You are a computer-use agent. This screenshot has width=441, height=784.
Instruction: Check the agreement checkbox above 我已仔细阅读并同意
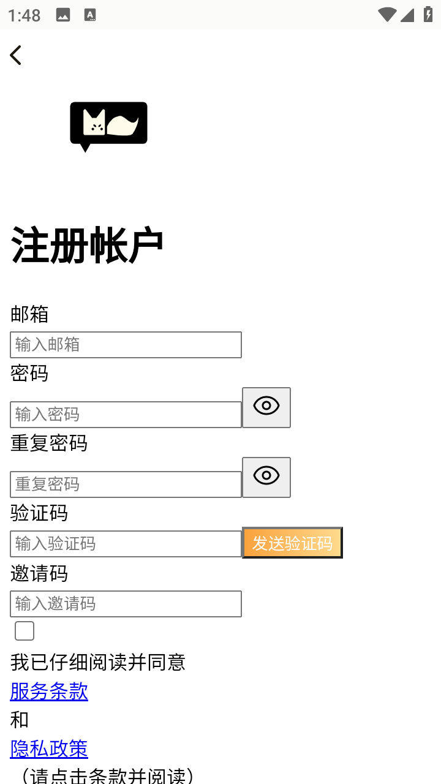pyautogui.click(x=24, y=631)
